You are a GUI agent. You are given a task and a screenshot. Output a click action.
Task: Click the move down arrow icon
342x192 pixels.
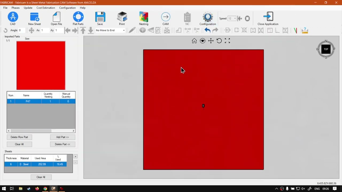[91, 30]
